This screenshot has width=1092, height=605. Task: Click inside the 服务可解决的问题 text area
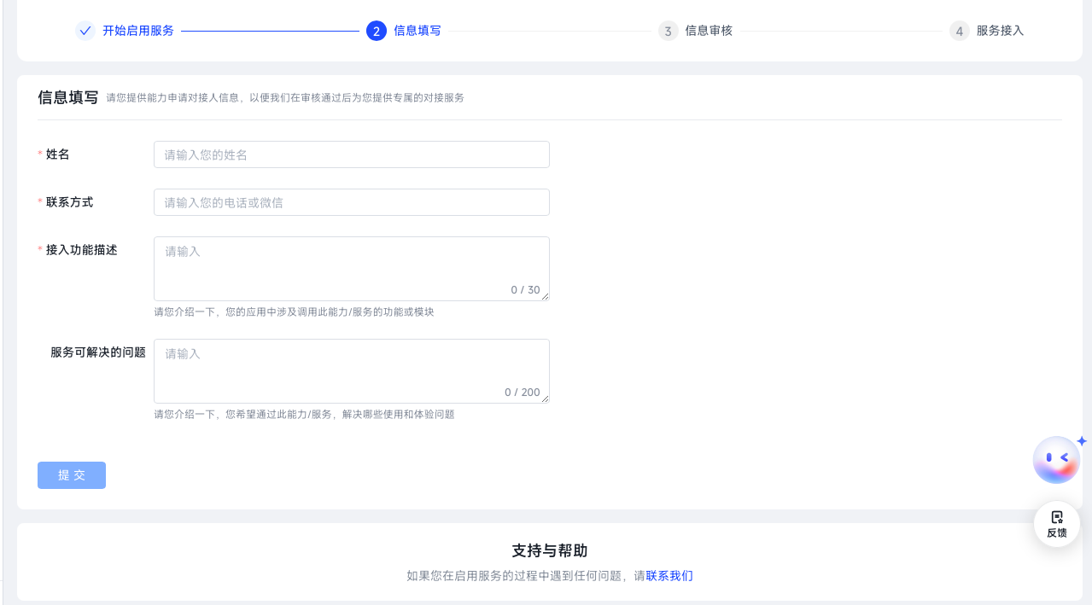point(352,371)
